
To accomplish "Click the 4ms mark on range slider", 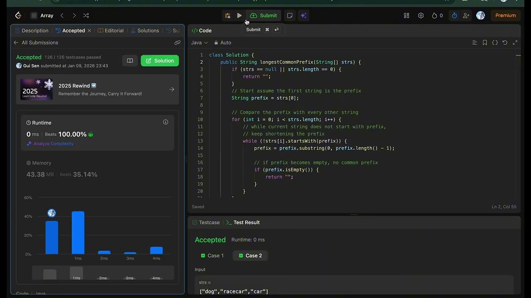I will (x=156, y=278).
